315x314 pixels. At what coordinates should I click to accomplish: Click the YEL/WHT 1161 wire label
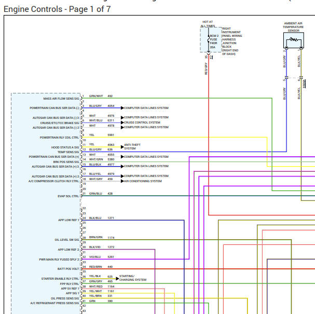click(x=102, y=291)
